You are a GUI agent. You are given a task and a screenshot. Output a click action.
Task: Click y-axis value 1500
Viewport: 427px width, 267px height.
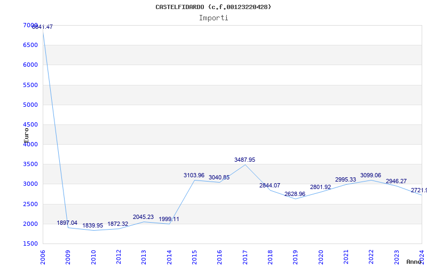click(30, 244)
